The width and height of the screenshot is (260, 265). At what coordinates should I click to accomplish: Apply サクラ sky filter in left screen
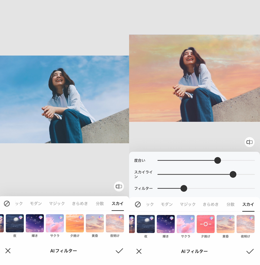coord(55,223)
